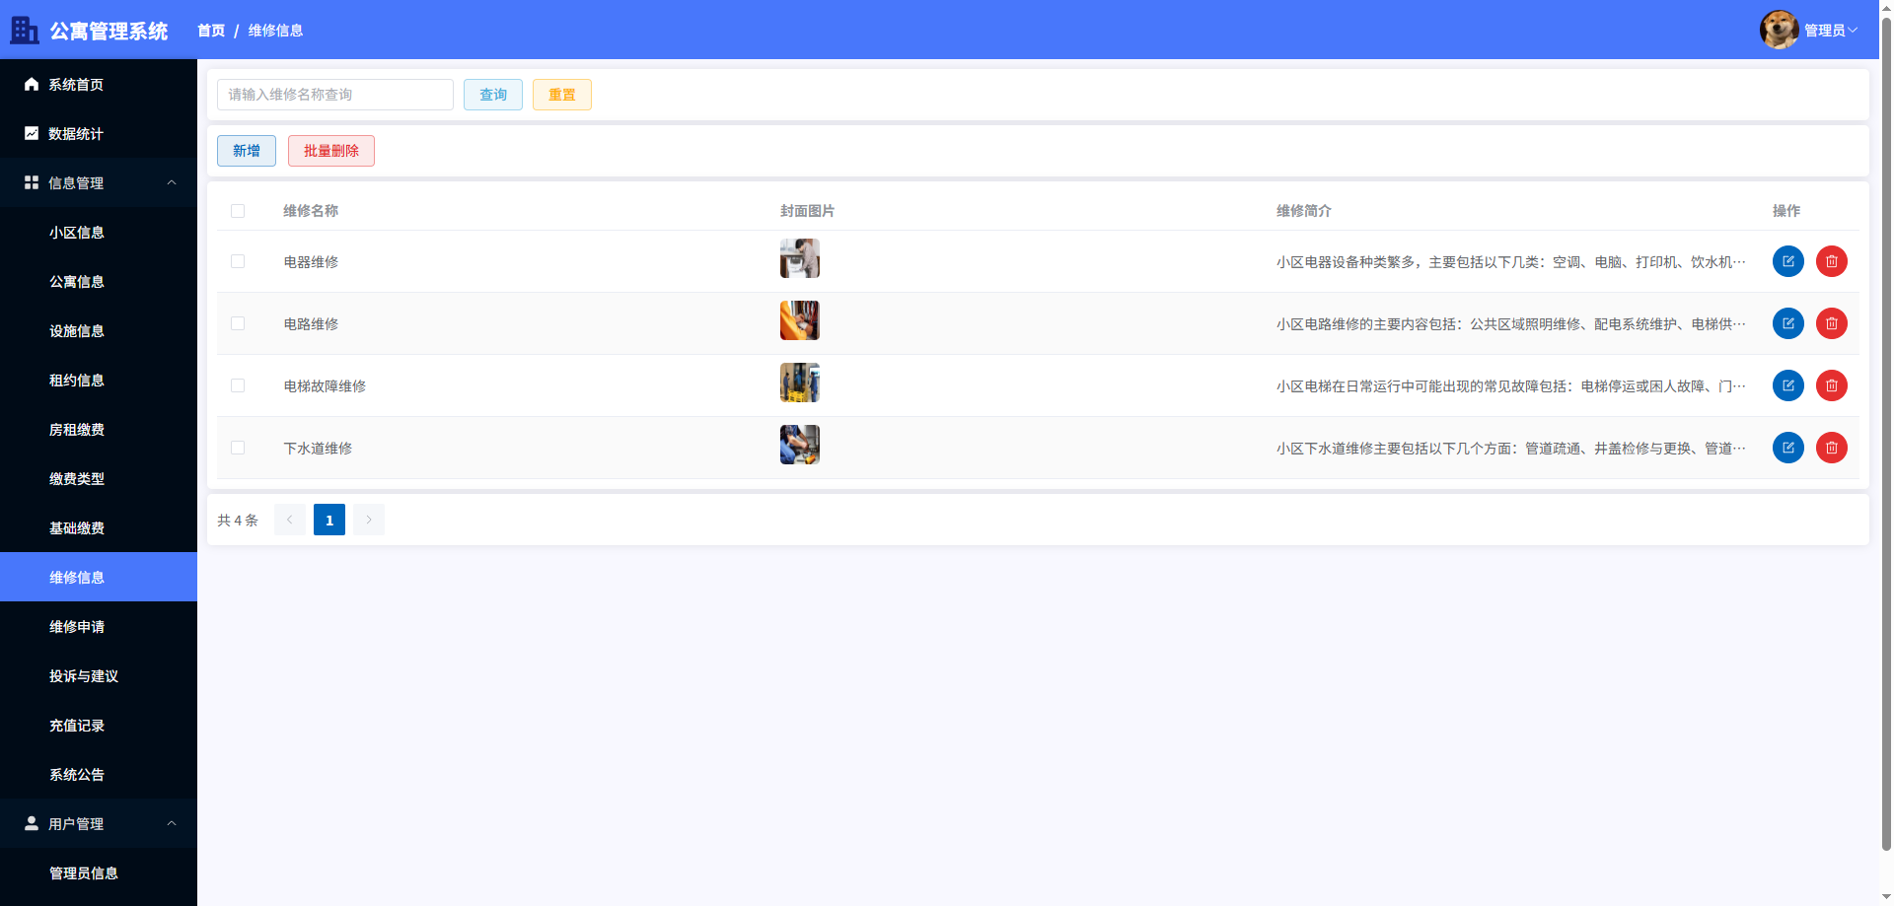Delete the 下水道维修 row
The width and height of the screenshot is (1894, 906).
[x=1832, y=448]
